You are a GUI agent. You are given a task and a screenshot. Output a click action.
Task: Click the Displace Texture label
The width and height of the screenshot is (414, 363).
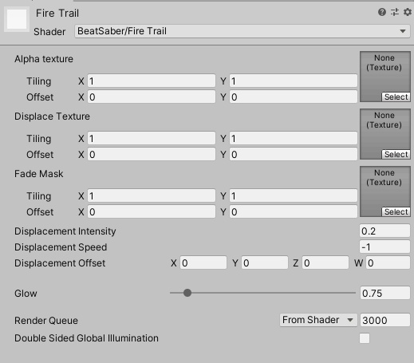(52, 116)
